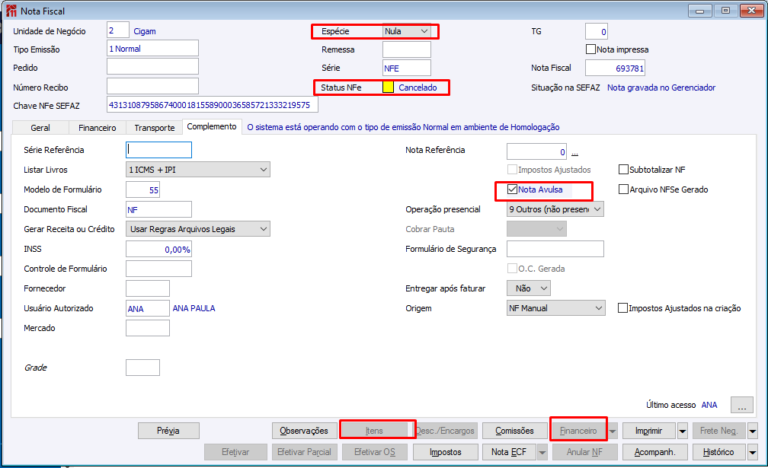768x468 pixels.
Task: Click the Cobrar Pauta dropdown
Action: point(536,229)
